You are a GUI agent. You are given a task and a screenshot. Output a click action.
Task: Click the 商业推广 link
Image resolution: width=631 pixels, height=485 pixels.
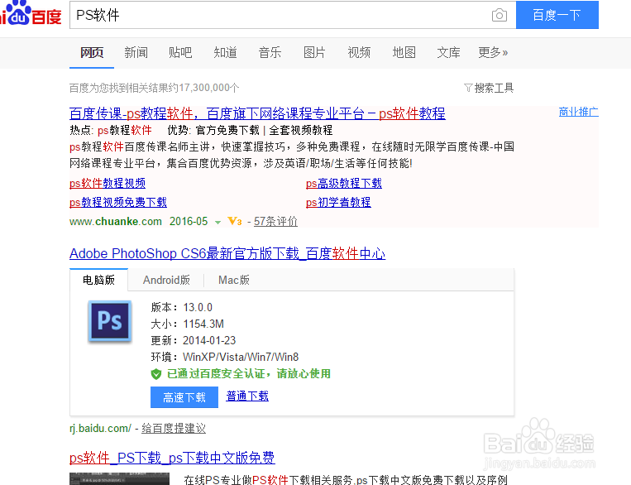[579, 112]
